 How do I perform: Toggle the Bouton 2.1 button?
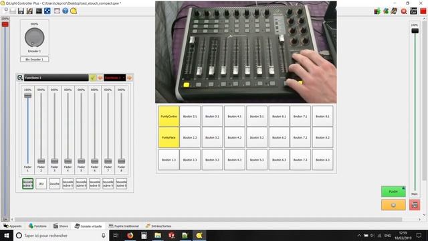pyautogui.click(x=190, y=116)
